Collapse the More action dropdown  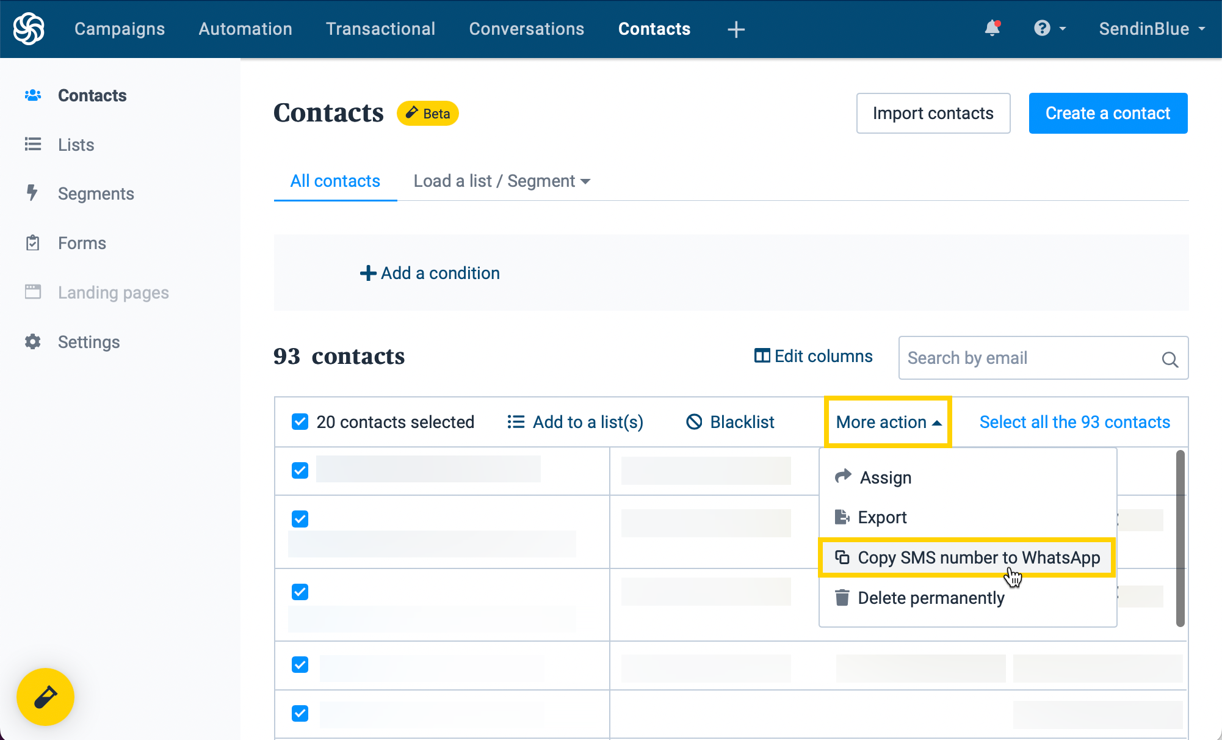(x=888, y=422)
